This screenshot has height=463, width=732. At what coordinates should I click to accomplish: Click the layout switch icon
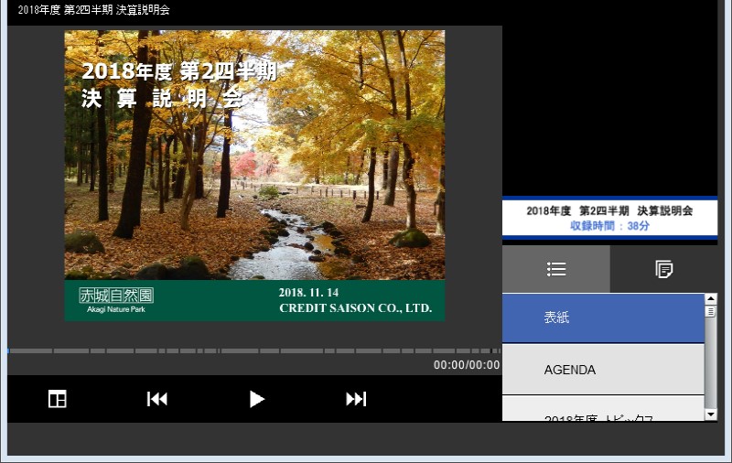pos(58,399)
